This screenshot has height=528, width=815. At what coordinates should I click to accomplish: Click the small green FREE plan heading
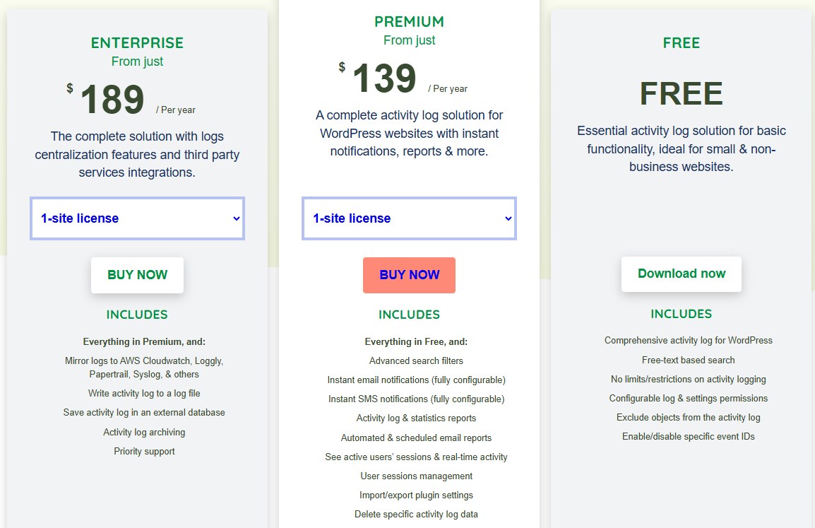click(681, 43)
